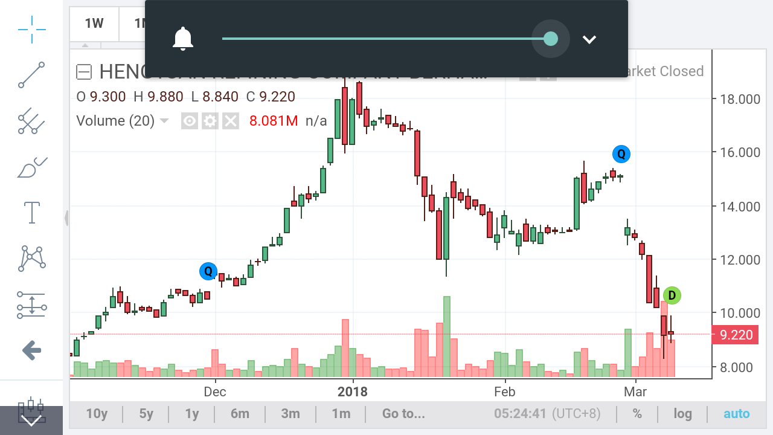Set range to 1y
773x435 pixels.
click(x=192, y=414)
